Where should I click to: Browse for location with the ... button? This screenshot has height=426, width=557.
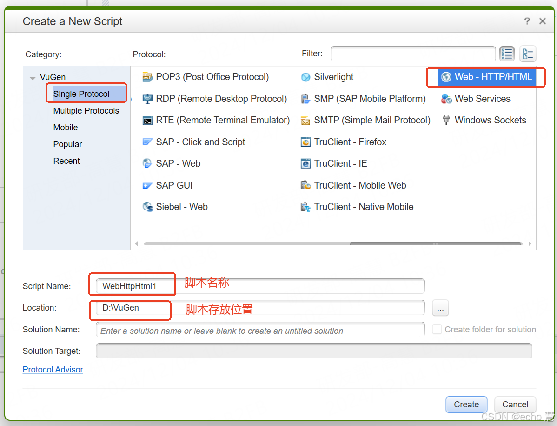click(x=440, y=308)
